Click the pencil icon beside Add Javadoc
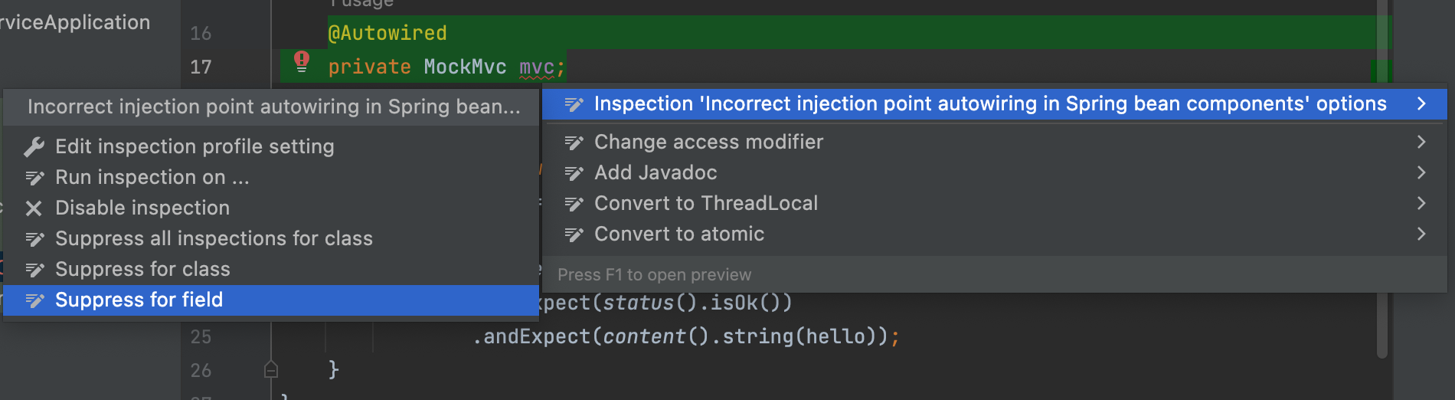The height and width of the screenshot is (400, 1455). click(574, 173)
